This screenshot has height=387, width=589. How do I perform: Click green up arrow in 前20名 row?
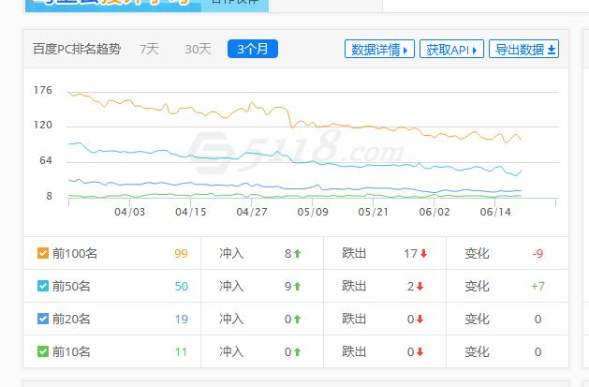tap(297, 320)
